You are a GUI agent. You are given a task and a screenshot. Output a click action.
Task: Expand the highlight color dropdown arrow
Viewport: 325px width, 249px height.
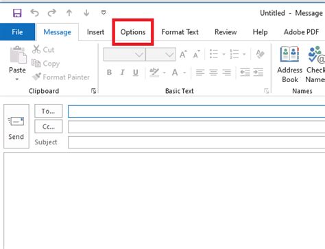pyautogui.click(x=164, y=73)
